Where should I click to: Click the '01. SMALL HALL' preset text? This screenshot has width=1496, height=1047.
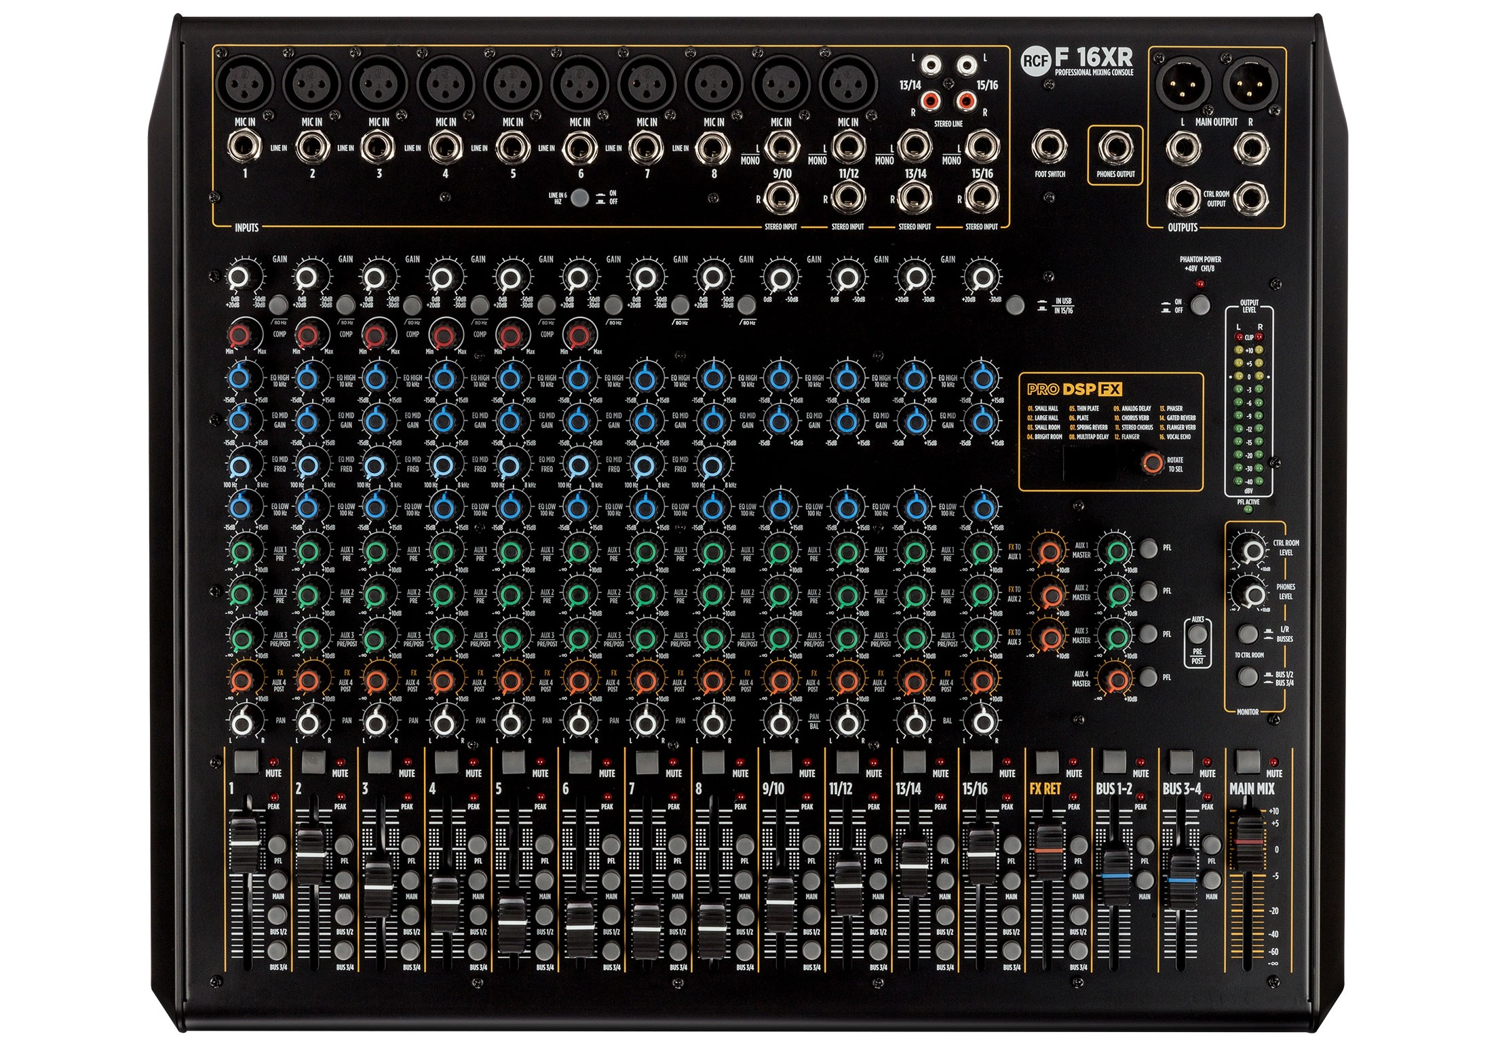click(x=1043, y=408)
